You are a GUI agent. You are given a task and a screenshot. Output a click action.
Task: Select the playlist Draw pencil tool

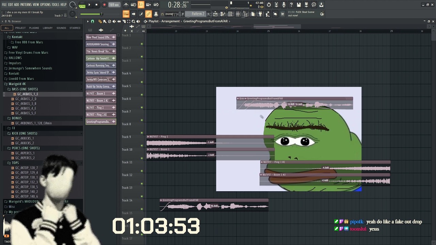100,21
